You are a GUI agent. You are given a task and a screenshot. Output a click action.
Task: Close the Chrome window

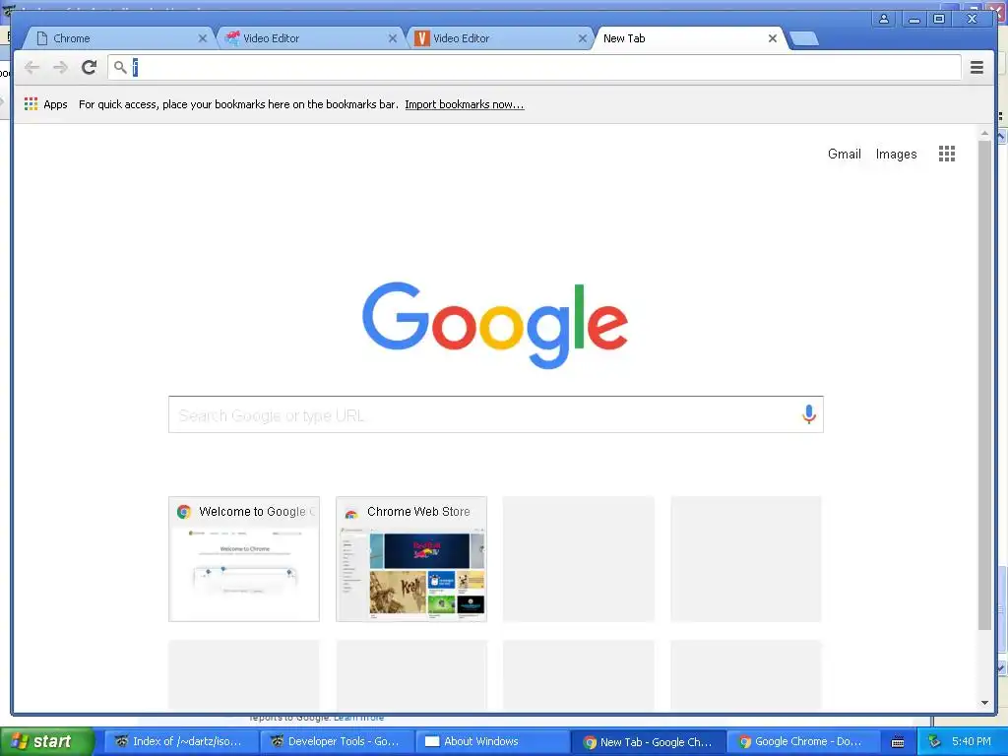pos(972,19)
